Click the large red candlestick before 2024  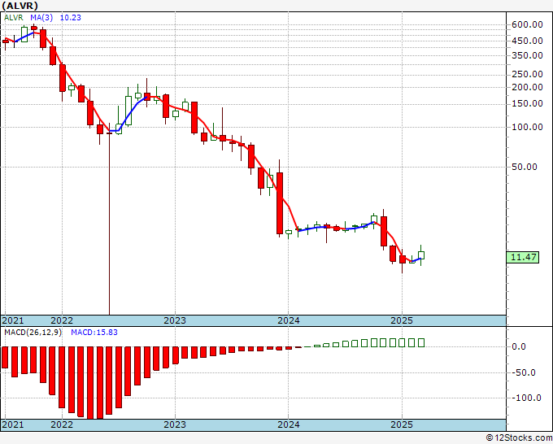coord(280,203)
